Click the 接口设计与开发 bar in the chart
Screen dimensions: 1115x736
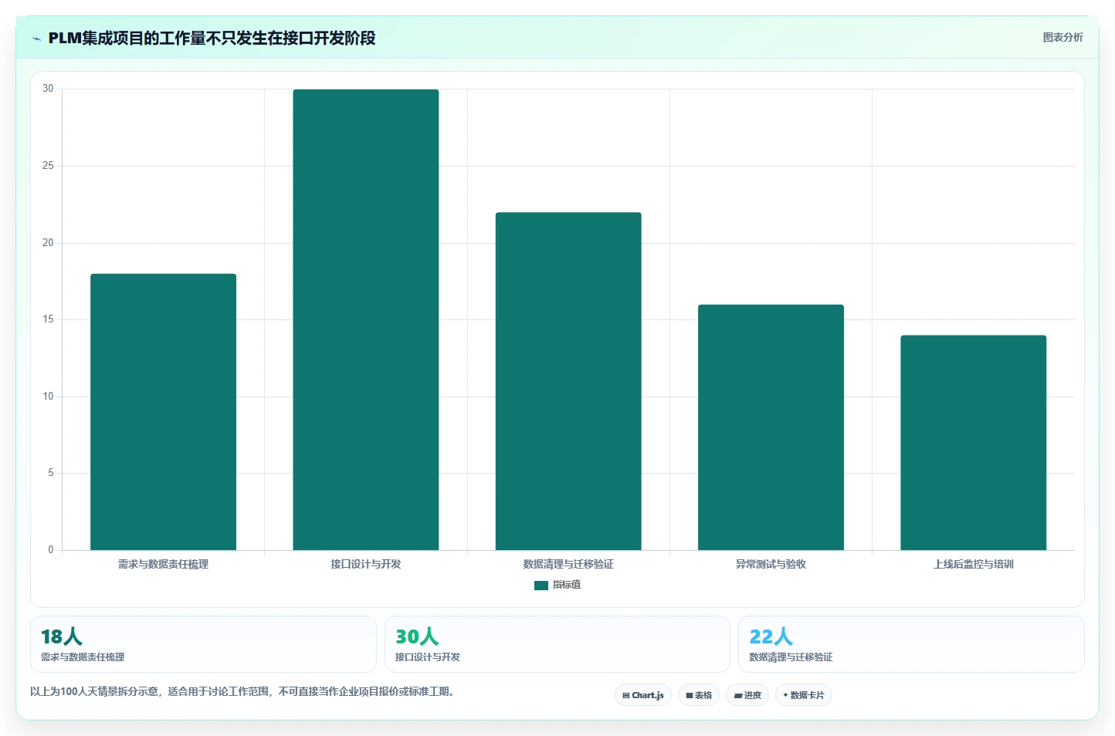[x=366, y=319]
